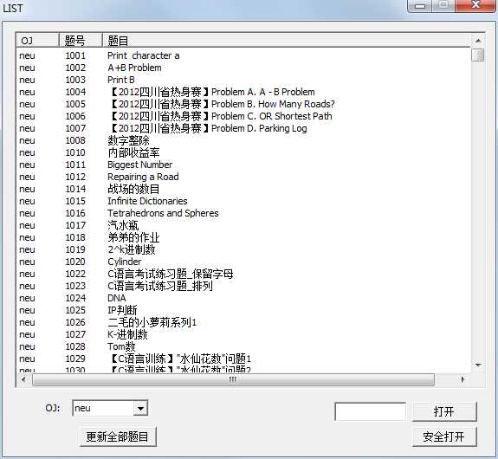
Task: Select row 1010 内部收益率
Action: pos(243,152)
